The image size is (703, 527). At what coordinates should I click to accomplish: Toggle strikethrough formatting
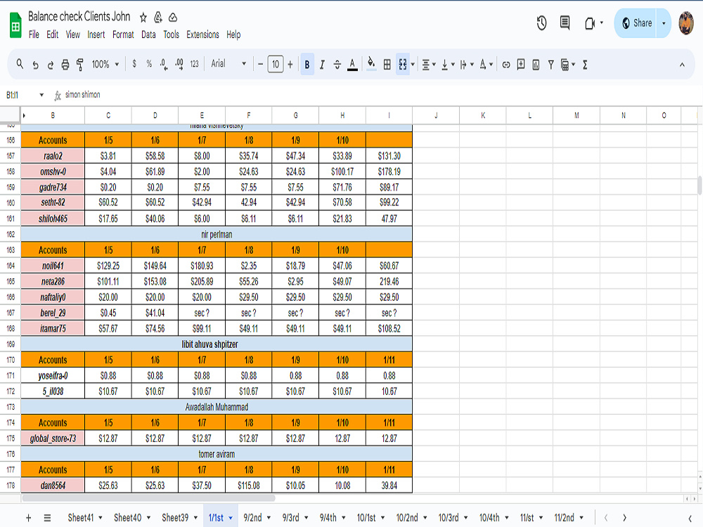pyautogui.click(x=337, y=65)
